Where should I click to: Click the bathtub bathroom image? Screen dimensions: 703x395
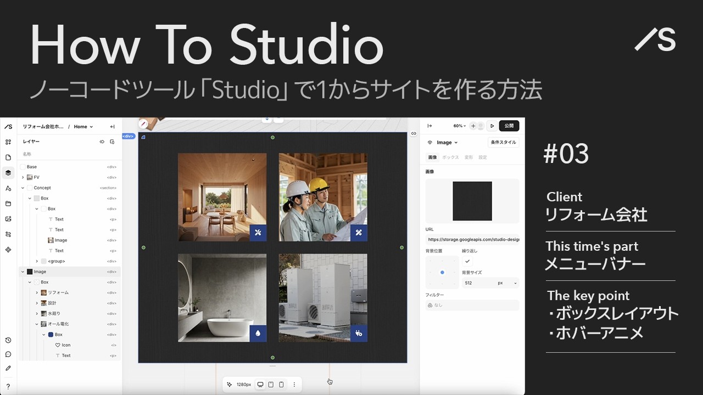[x=222, y=298]
